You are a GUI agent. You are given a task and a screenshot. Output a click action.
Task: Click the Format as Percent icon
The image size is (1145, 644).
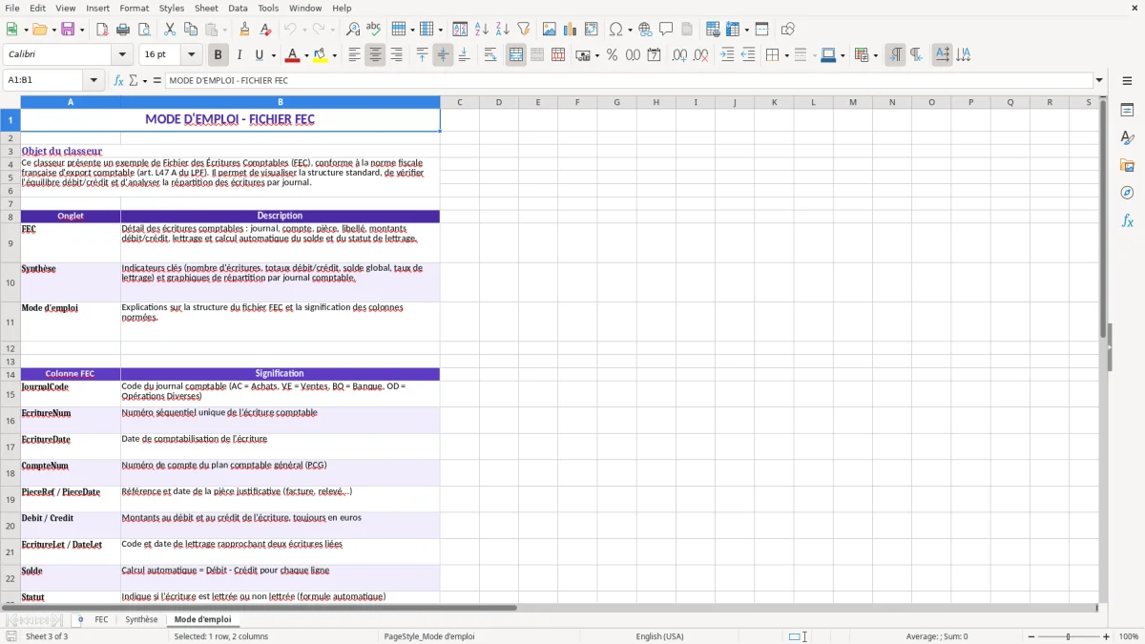[x=612, y=55]
